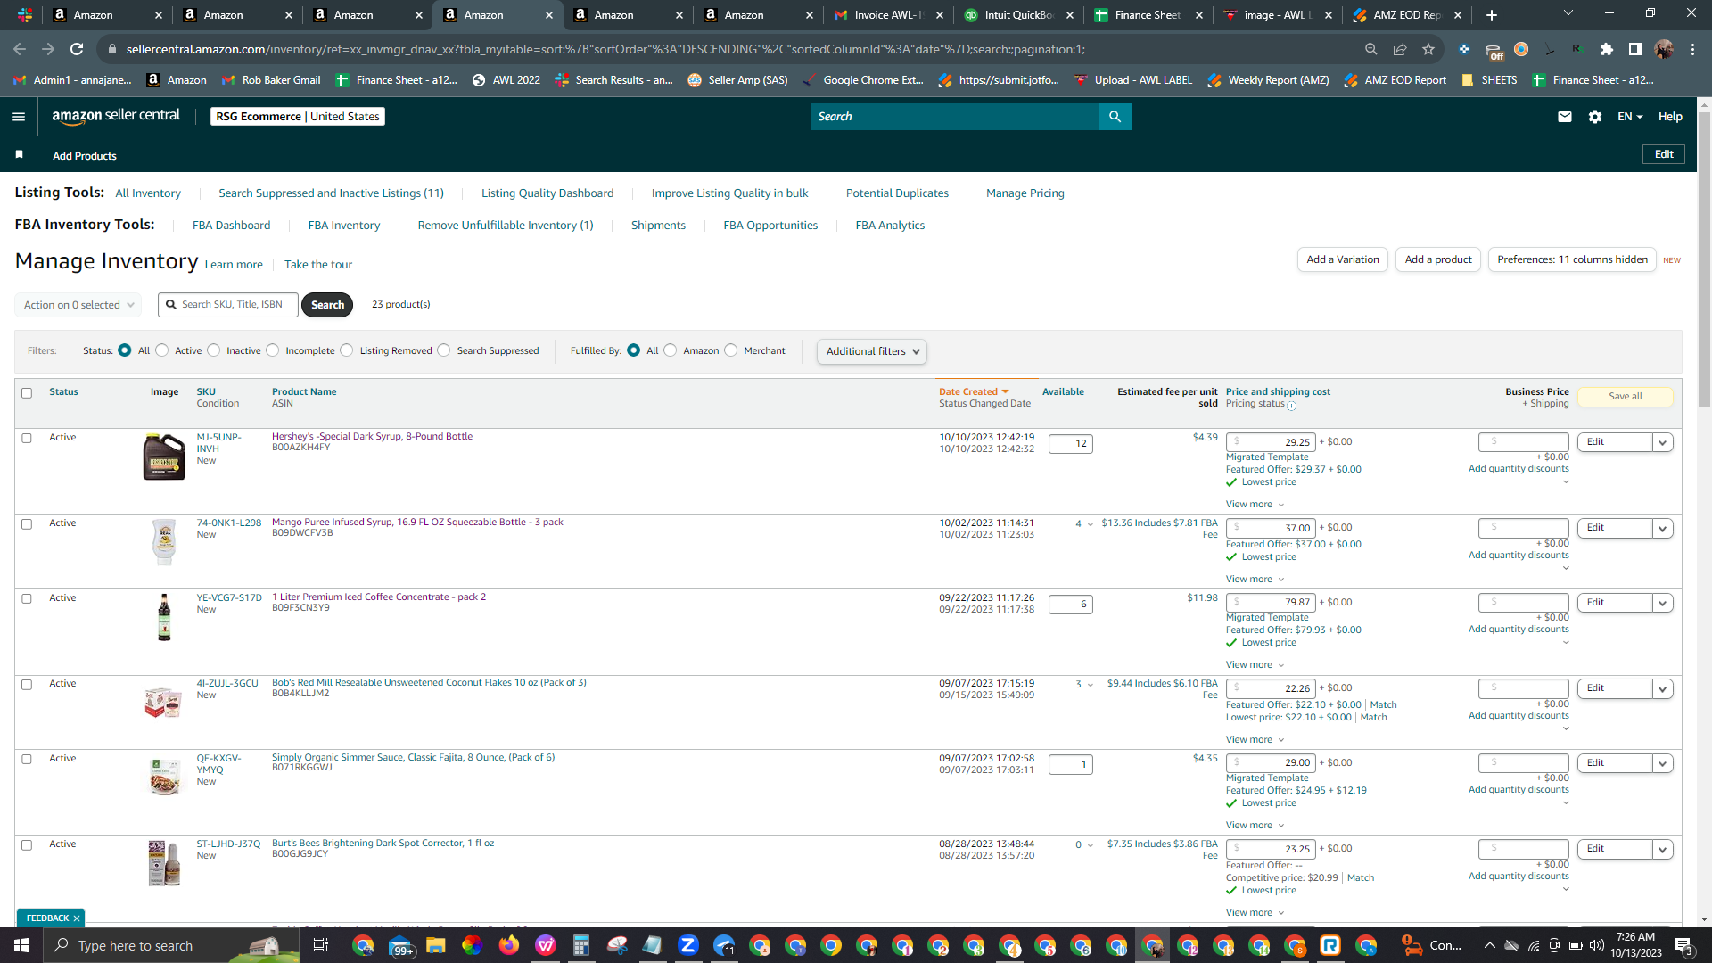The image size is (1712, 963).
Task: Open the Seller Central hamburger menu
Action: [19, 117]
